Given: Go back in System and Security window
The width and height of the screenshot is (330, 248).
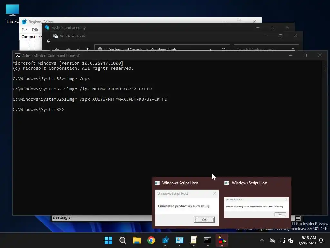Looking at the screenshot, I should (x=48, y=41).
